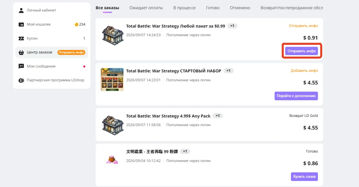Viewport: 359px width, 187px height.
Task: Click the Готово status on the 文明霸業 order
Action: pyautogui.click(x=312, y=151)
